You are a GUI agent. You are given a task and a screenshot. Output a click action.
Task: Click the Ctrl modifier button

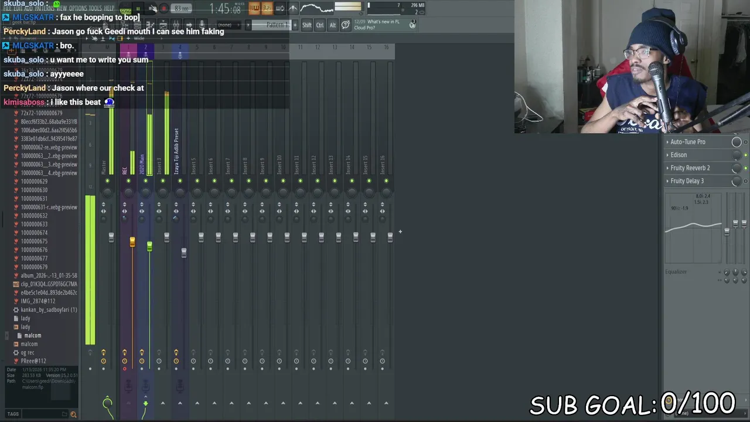320,25
